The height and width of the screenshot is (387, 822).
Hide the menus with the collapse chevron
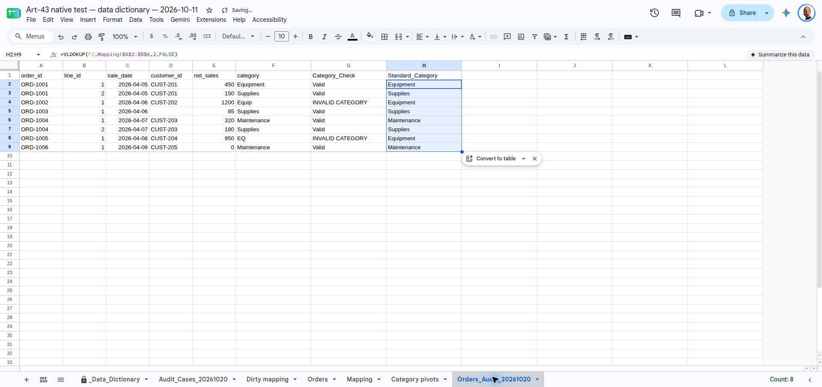[803, 37]
